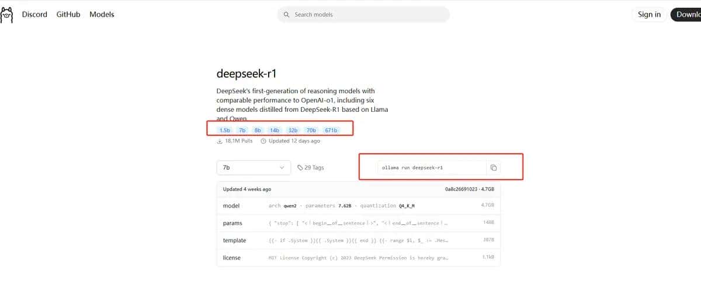Click the updated clock icon
The width and height of the screenshot is (701, 285).
click(263, 141)
